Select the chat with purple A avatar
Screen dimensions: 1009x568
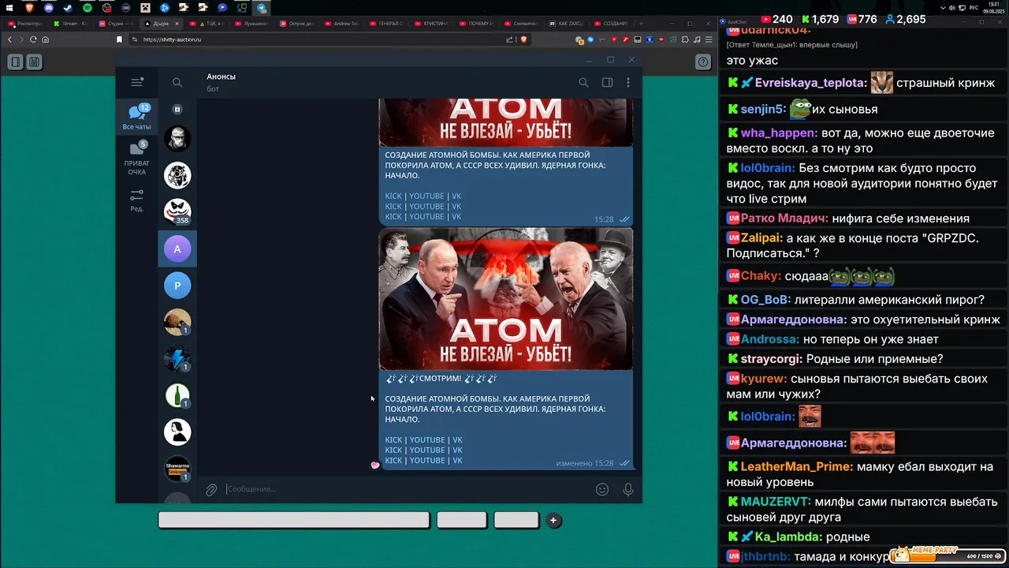tap(177, 248)
